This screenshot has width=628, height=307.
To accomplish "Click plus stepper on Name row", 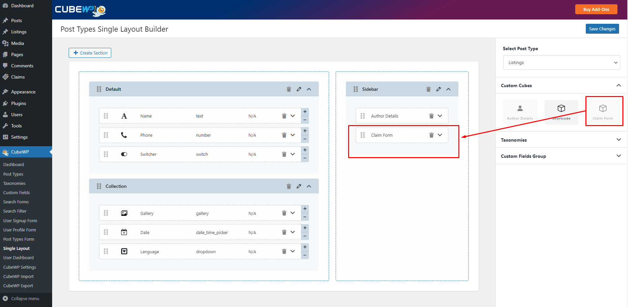I will click(x=305, y=112).
